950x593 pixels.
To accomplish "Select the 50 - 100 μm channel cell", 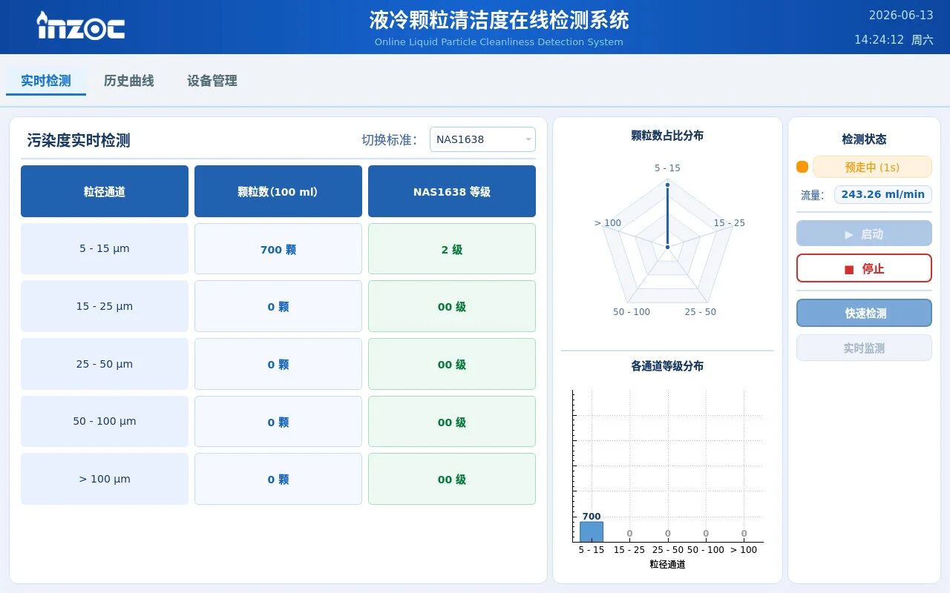I will 105,421.
